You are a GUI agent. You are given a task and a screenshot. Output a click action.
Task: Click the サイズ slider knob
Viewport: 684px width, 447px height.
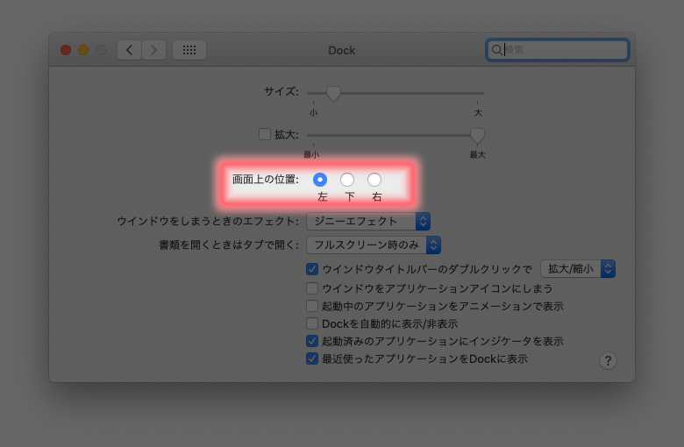[x=334, y=93]
